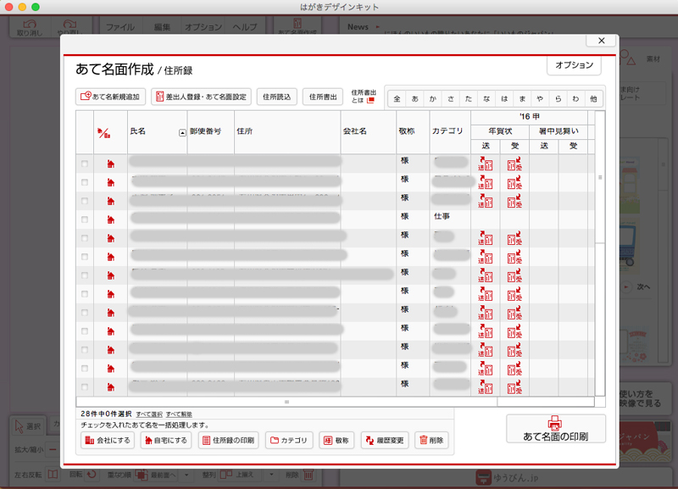The width and height of the screenshot is (678, 489).
Task: Click the 自宅にする button
Action: (x=166, y=440)
